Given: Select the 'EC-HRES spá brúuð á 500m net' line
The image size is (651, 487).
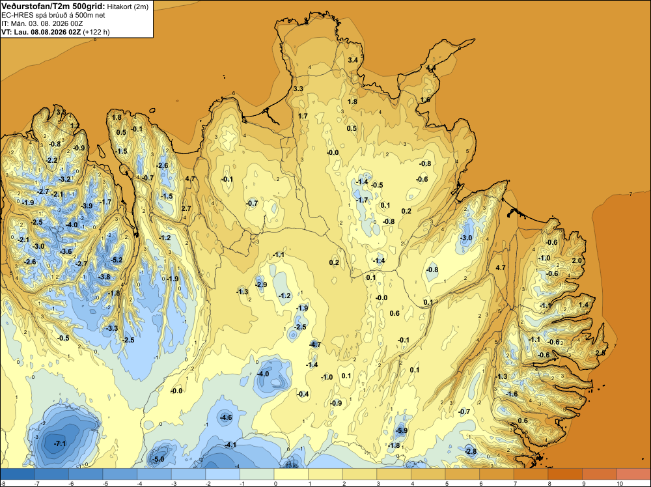Looking at the screenshot, I should tap(53, 16).
